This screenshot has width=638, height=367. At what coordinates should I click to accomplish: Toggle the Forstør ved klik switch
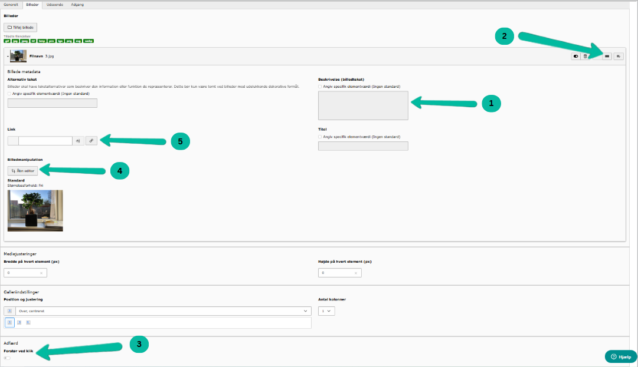point(7,358)
